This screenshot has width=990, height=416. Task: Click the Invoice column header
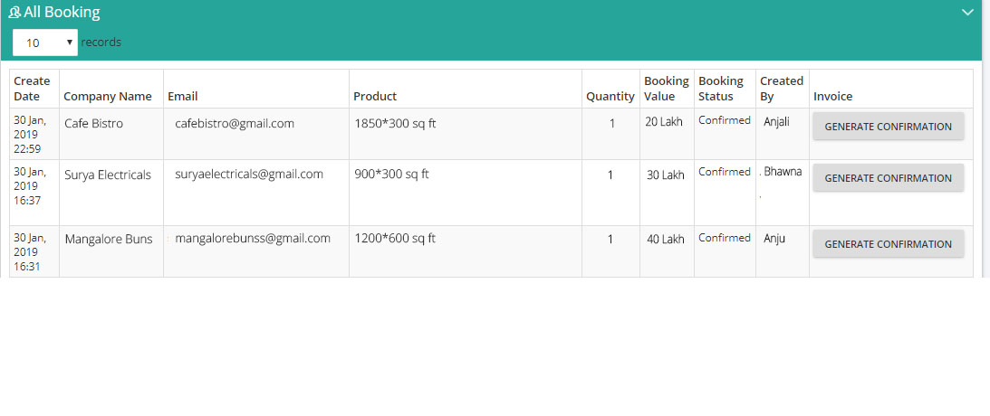[x=832, y=97]
